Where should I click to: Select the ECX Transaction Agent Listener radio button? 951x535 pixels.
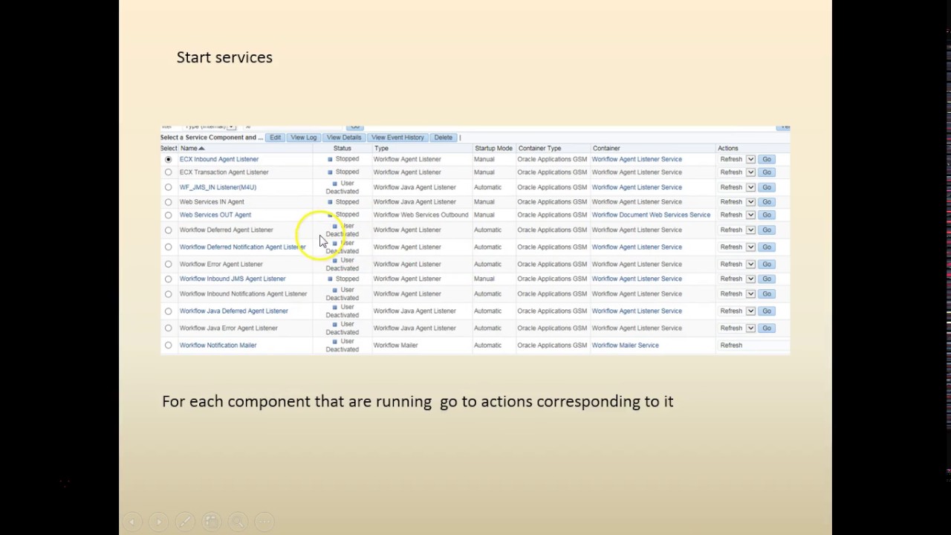pos(169,172)
